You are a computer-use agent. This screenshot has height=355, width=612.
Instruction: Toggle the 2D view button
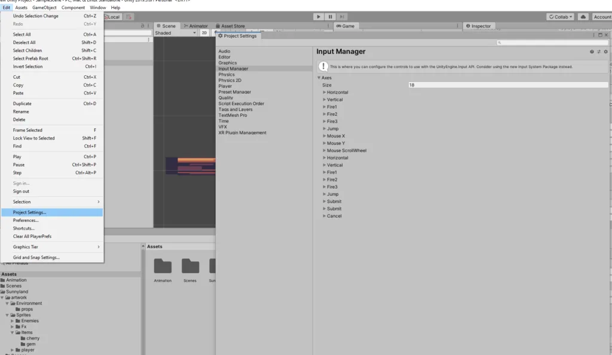pyautogui.click(x=204, y=33)
